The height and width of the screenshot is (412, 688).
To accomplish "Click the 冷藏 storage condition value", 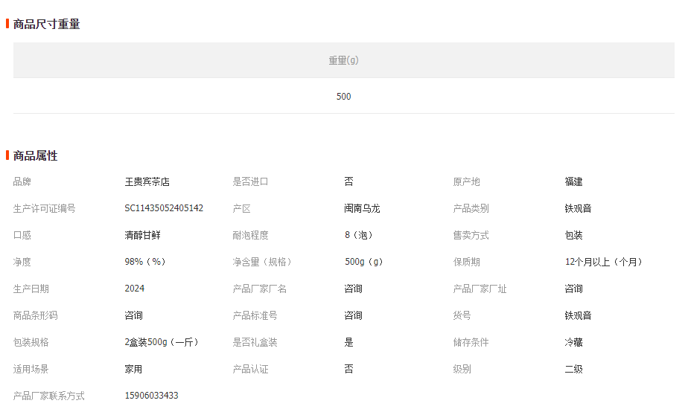I will [x=573, y=342].
